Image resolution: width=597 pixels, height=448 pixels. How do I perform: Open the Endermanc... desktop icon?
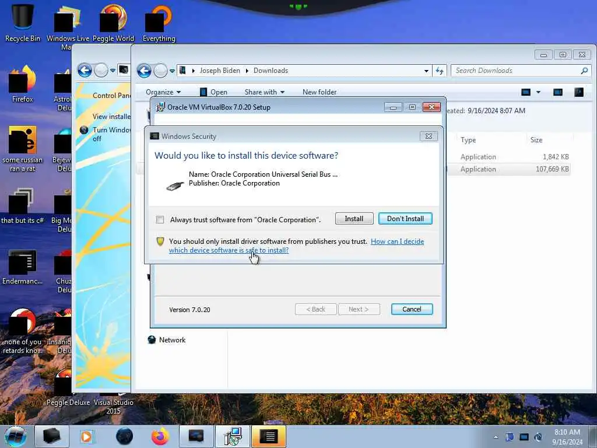pos(23,267)
